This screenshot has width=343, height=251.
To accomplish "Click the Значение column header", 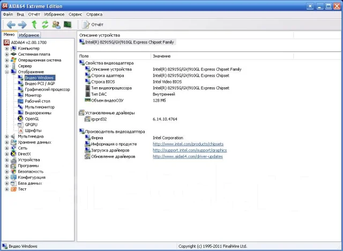I will tap(222, 56).
